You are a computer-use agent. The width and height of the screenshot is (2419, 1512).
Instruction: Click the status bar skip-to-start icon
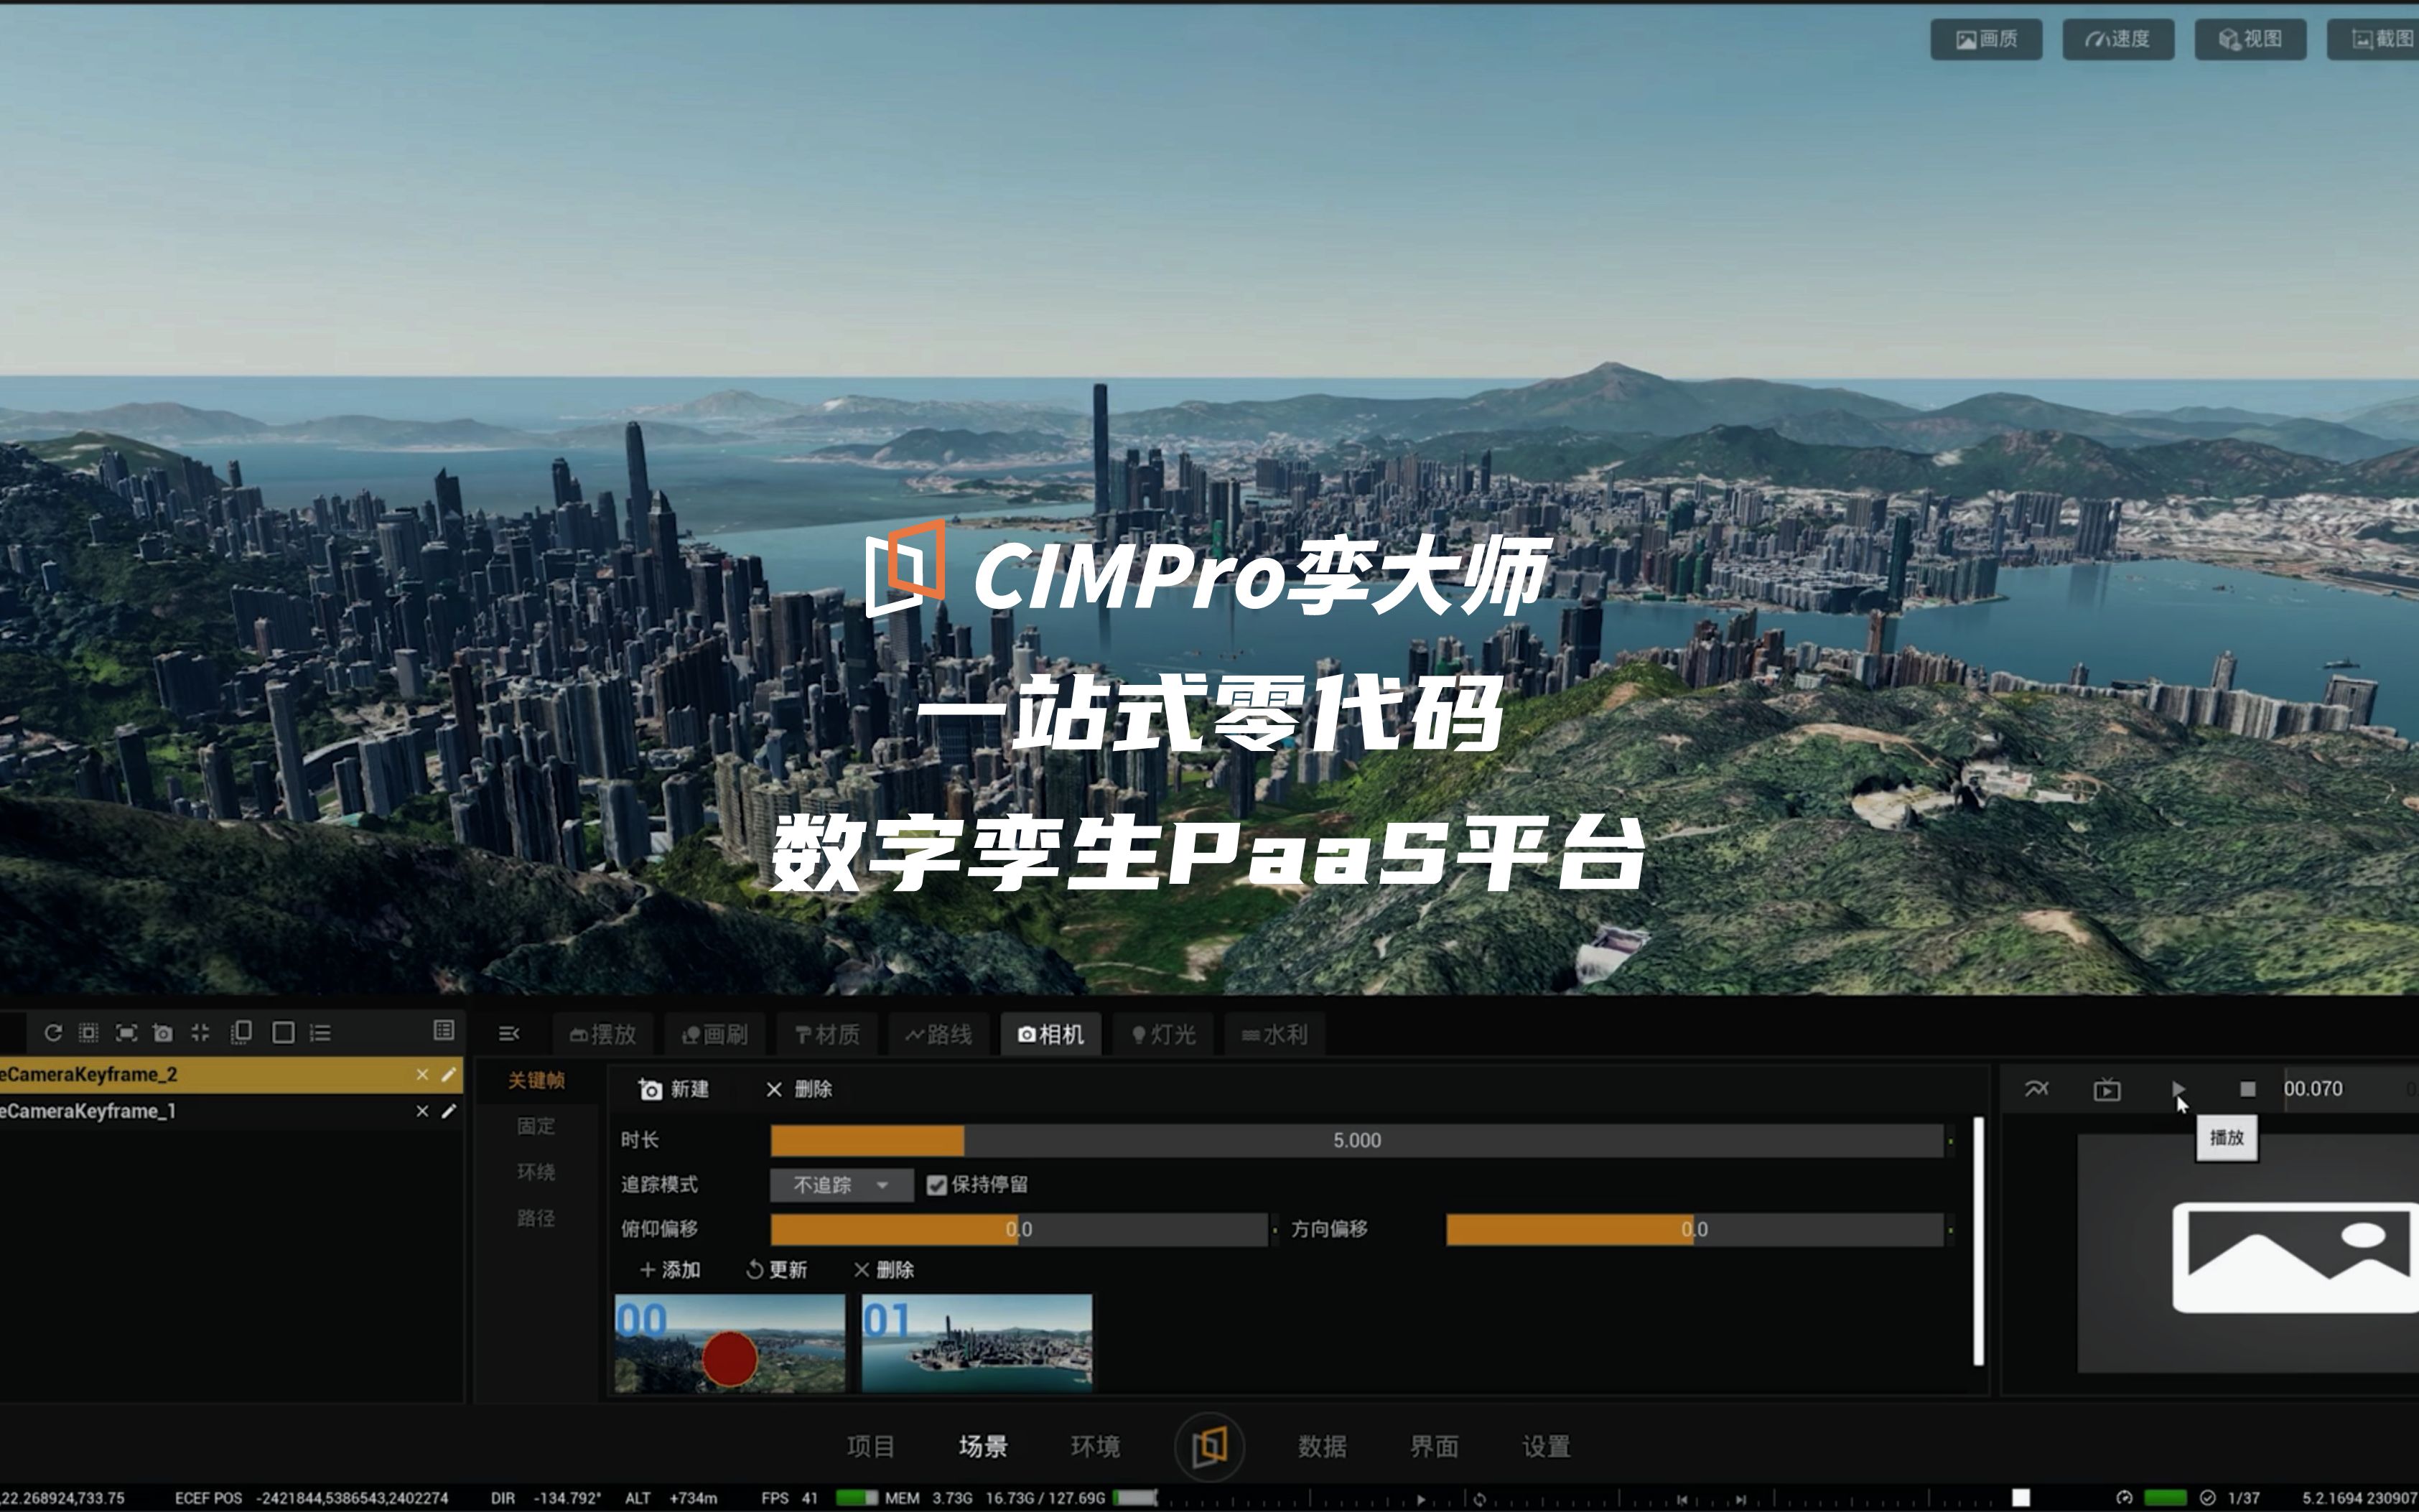1683,1500
